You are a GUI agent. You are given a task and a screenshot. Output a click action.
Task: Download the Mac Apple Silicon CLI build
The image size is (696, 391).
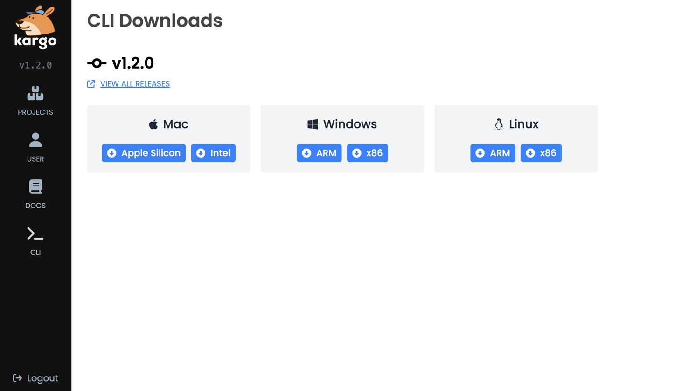144,153
